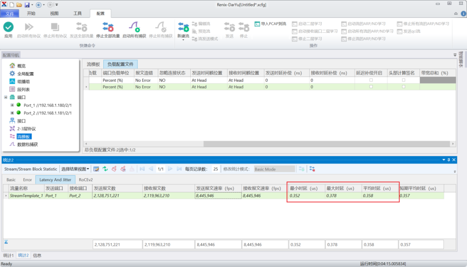Toggle 头部计算签名 checkbox in first row
The height and width of the screenshot is (267, 467).
tap(403, 80)
